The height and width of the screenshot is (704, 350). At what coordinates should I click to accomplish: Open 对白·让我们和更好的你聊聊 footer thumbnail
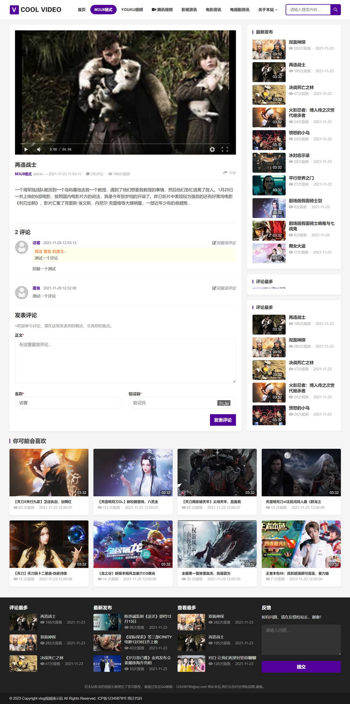pos(191,663)
